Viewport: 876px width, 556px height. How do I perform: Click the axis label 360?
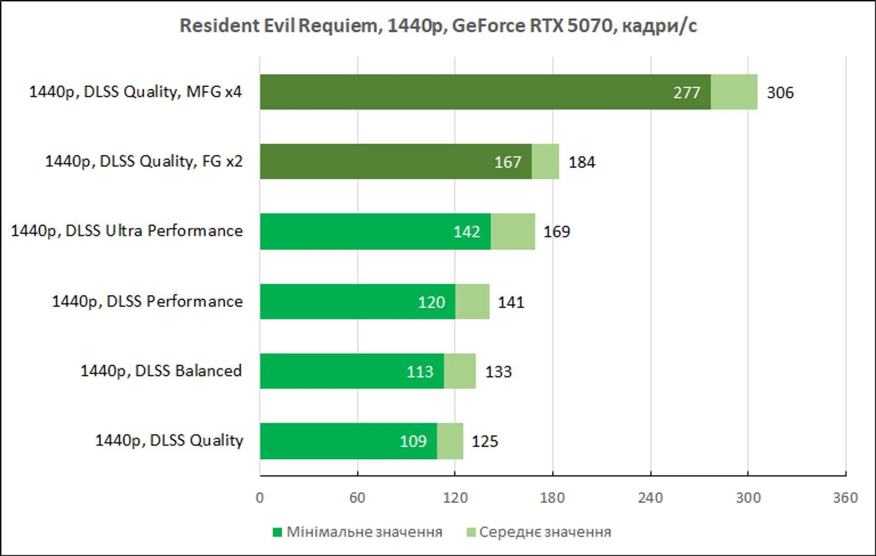tap(845, 498)
